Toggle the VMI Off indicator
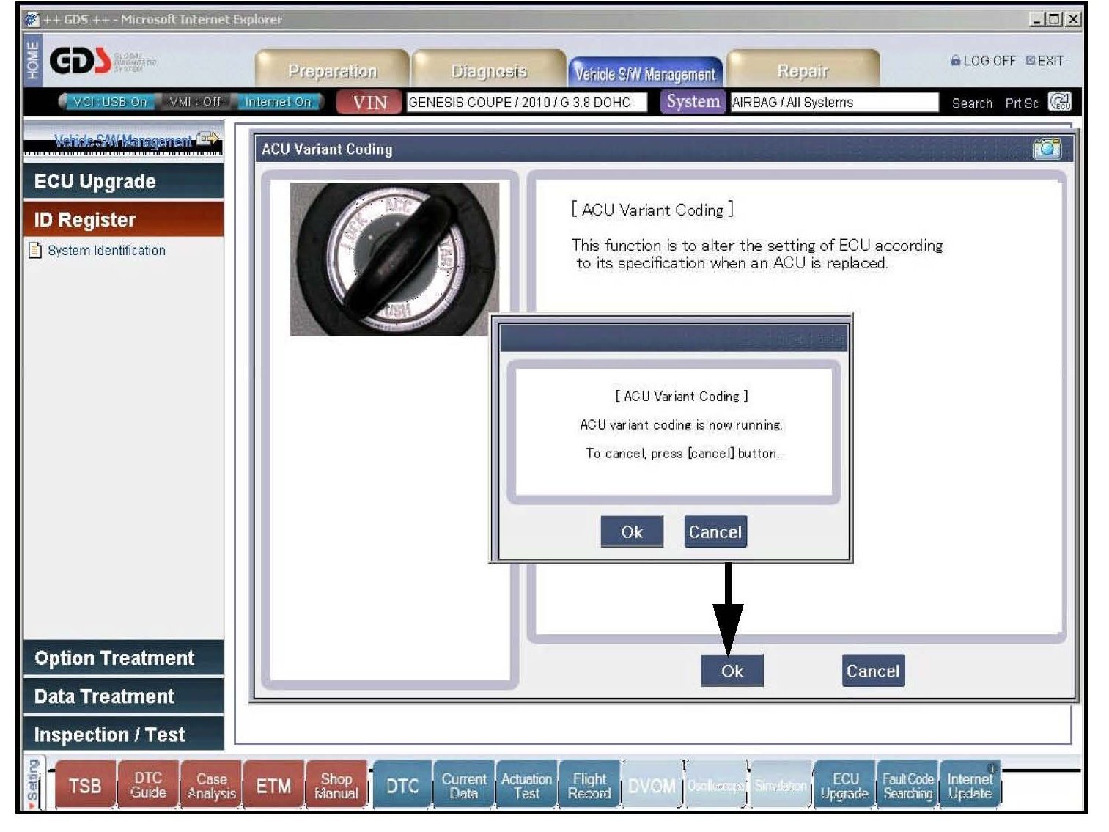This screenshot has height=832, width=1109. [x=194, y=102]
